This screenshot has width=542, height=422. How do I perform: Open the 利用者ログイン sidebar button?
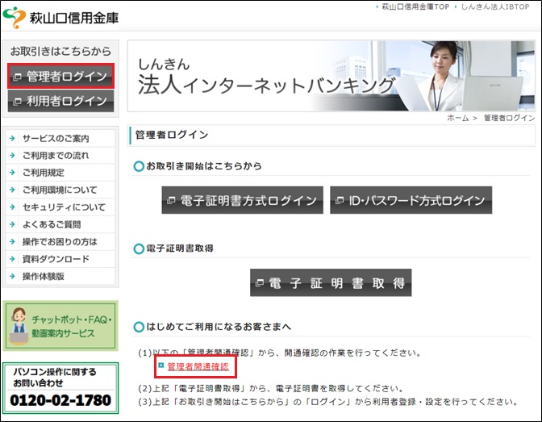60,101
